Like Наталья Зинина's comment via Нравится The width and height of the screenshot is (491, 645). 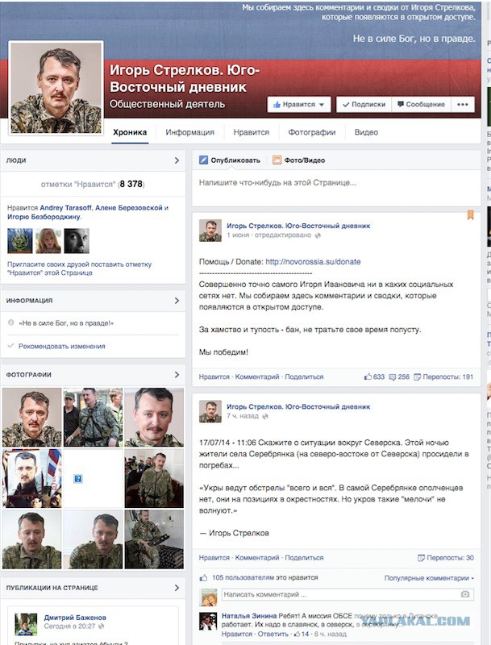(x=237, y=635)
